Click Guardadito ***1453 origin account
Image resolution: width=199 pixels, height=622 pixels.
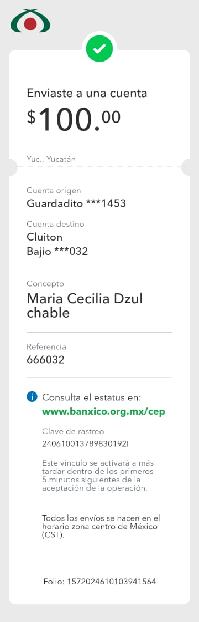(x=76, y=203)
